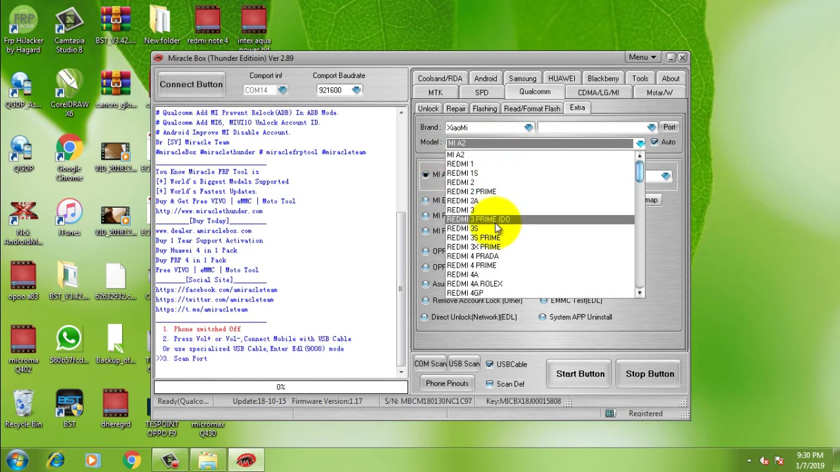The image size is (840, 472).
Task: Click status bar icon beside Registered
Action: (610, 414)
